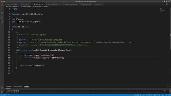Click the '<?php' opening tag

(x=15, y=9)
